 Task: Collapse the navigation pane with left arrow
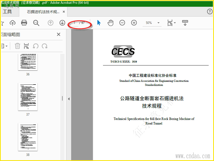pos(69,99)
